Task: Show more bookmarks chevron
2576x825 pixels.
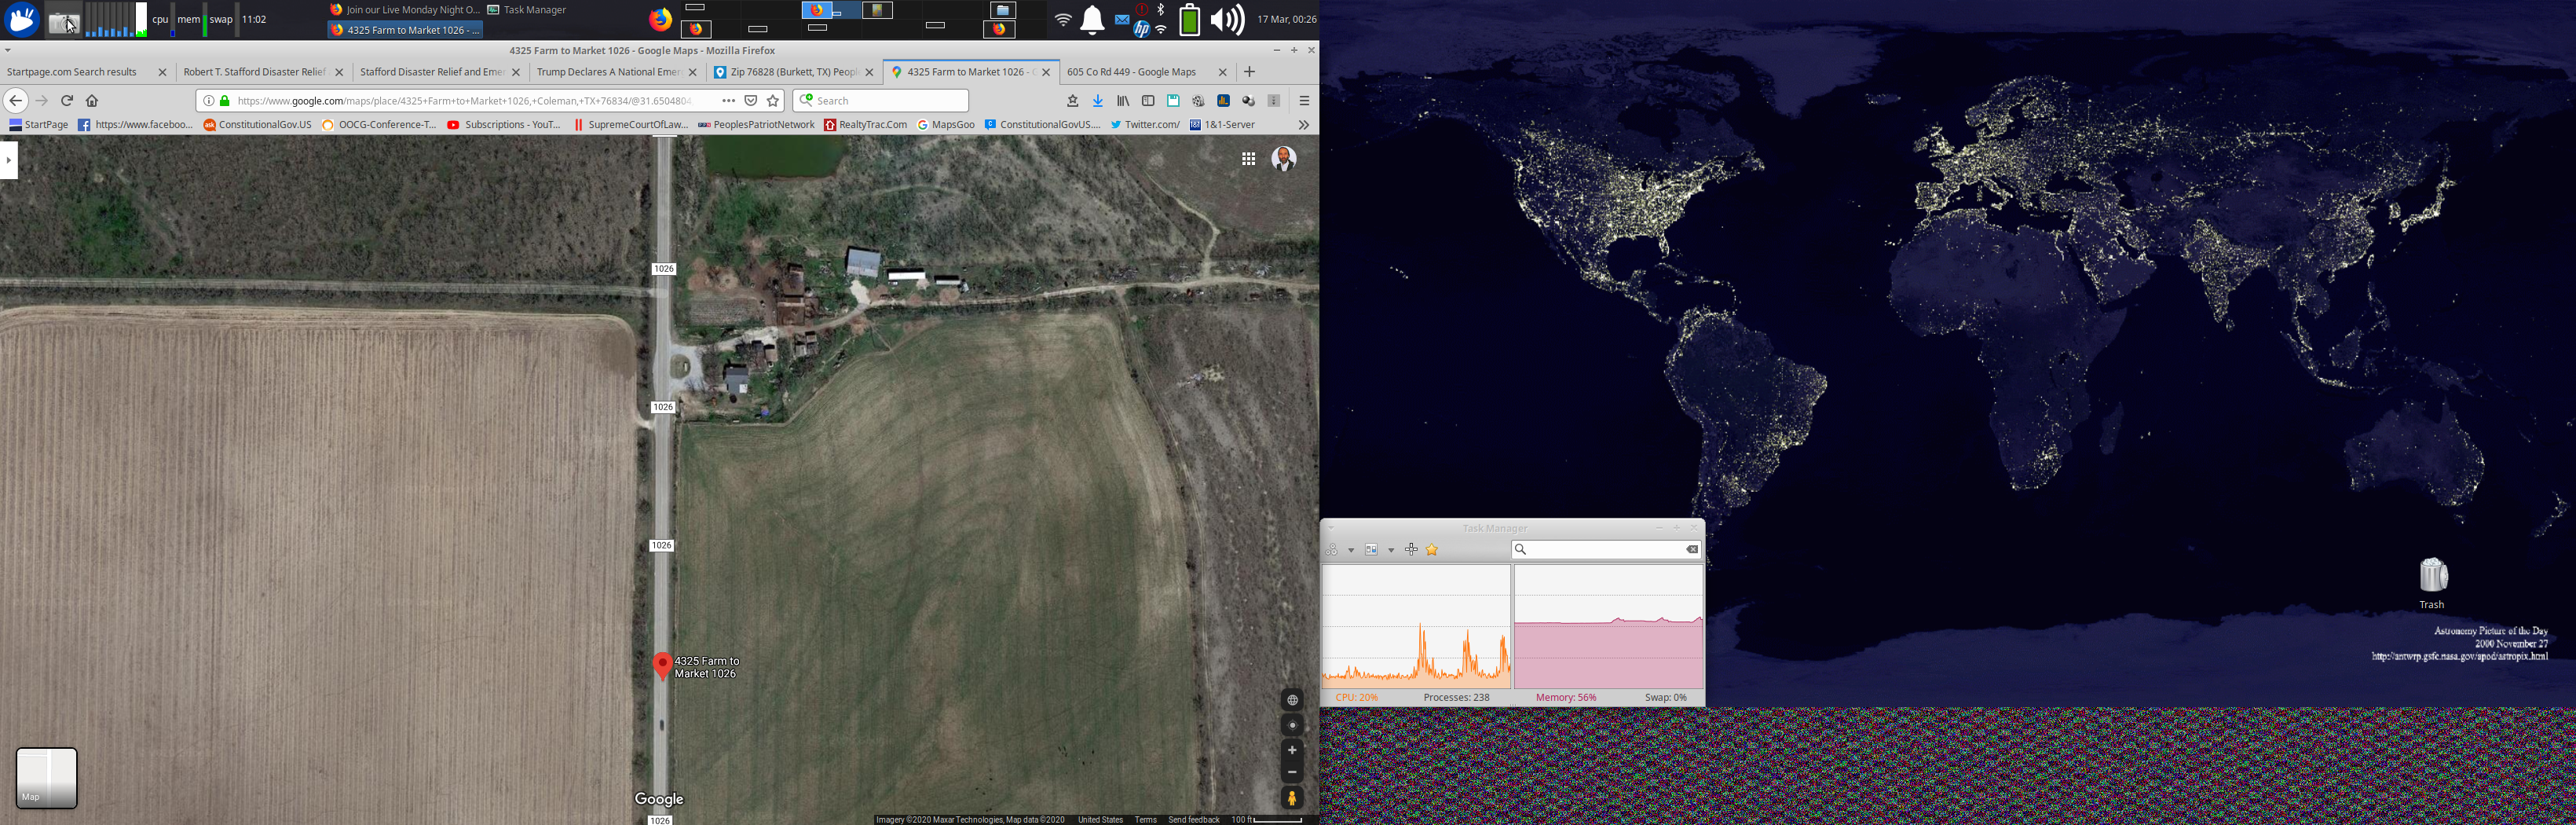Action: 1303,125
